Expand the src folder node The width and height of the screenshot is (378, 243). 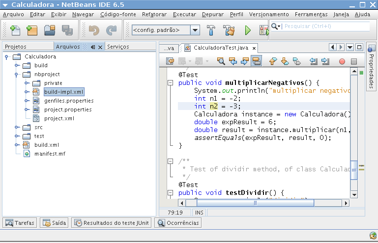(17, 127)
